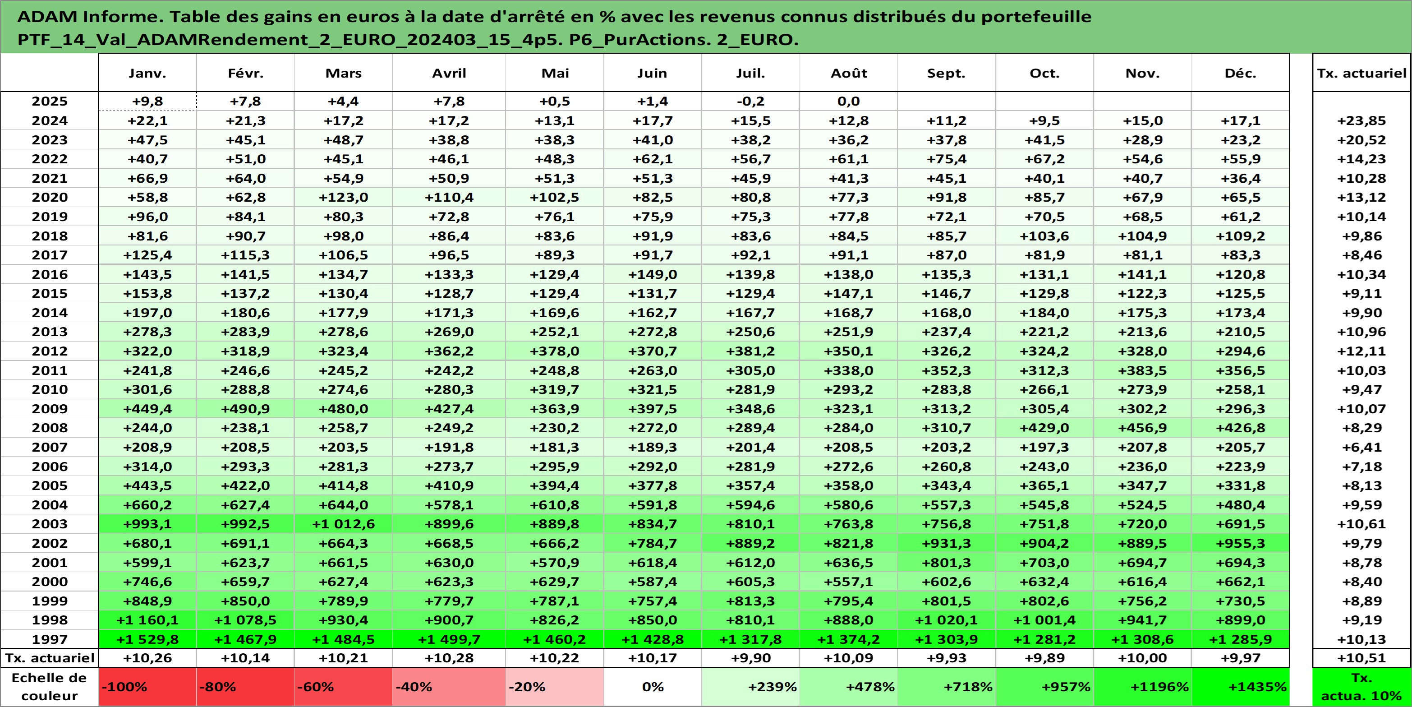Click the +1 160,1 cell in 1998 row

coord(147,620)
